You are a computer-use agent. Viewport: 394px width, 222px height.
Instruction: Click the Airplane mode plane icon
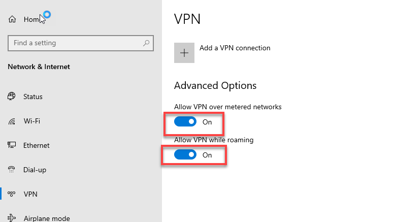12,218
